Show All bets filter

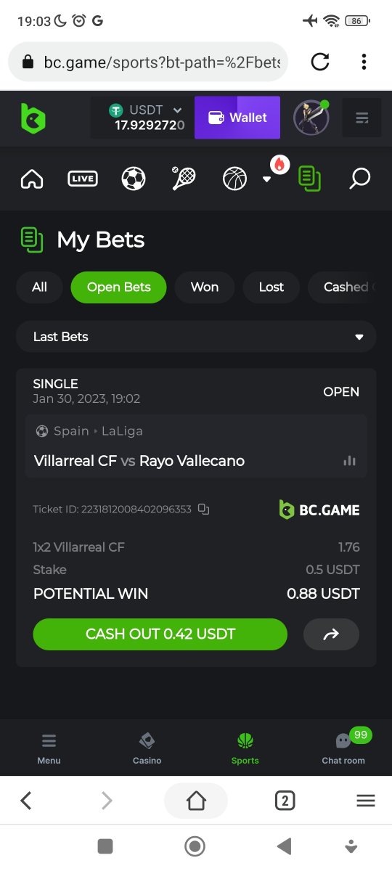[x=39, y=287]
